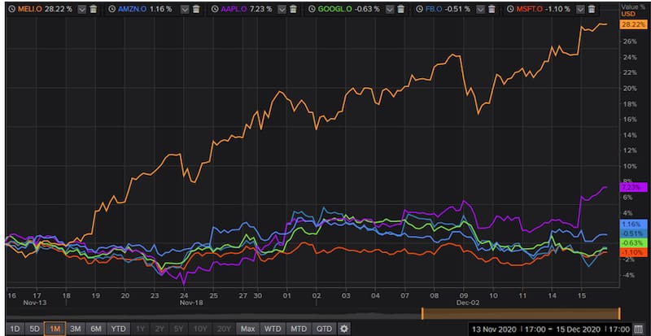Click the 6M range button
This screenshot has width=651, height=336.
click(96, 329)
